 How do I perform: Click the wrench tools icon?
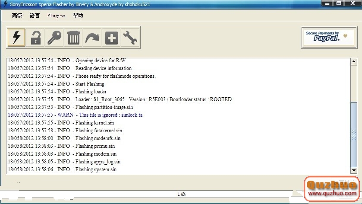pos(130,38)
